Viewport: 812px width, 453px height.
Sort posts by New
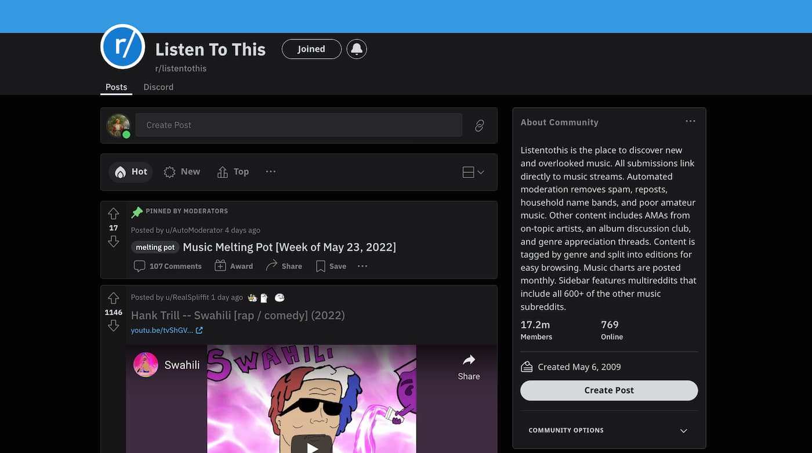click(x=182, y=172)
